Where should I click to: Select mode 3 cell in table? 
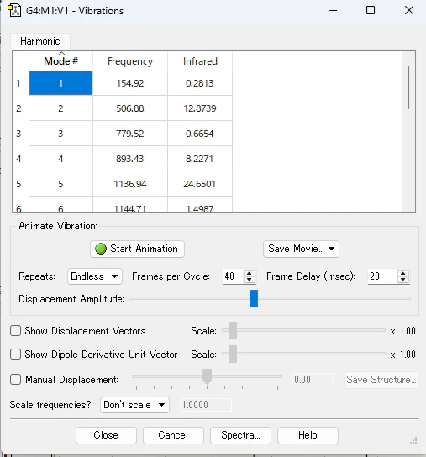point(61,134)
